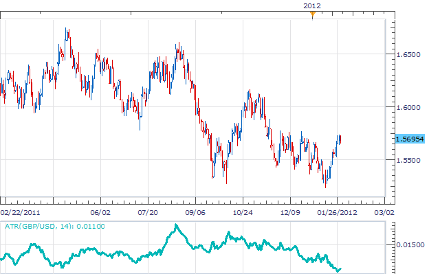Click the last candle on the price chart

click(340, 139)
